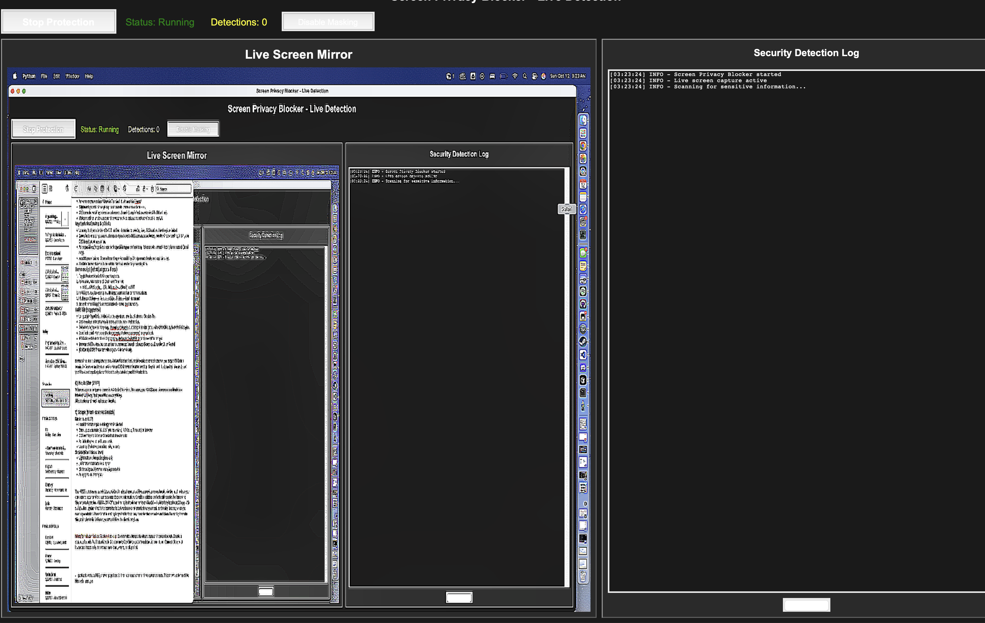Open Discord from the mirrored dock
This screenshot has height=623, width=985.
[583, 367]
